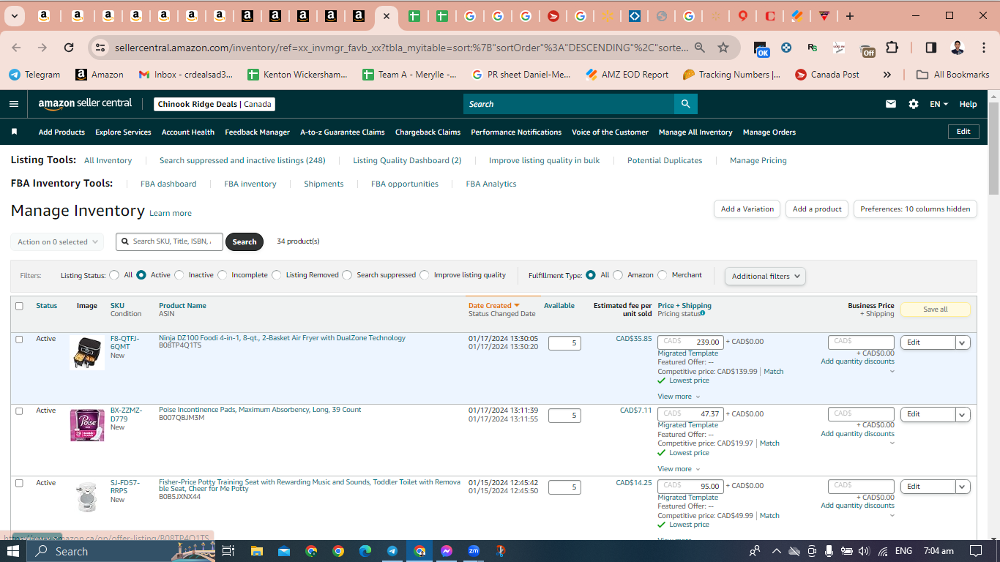Expand the Additional filters dropdown
Image resolution: width=1000 pixels, height=562 pixels.
coord(765,276)
